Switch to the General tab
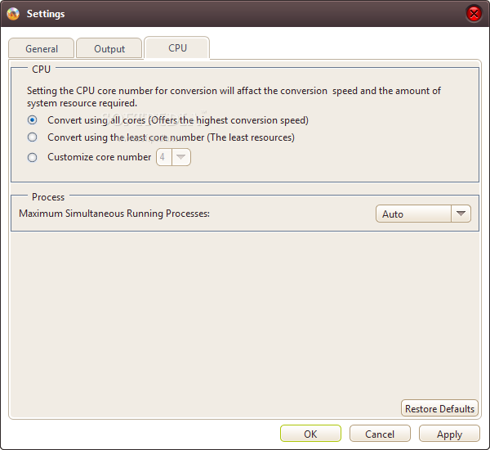Viewport: 490px width, 450px height. (x=42, y=49)
